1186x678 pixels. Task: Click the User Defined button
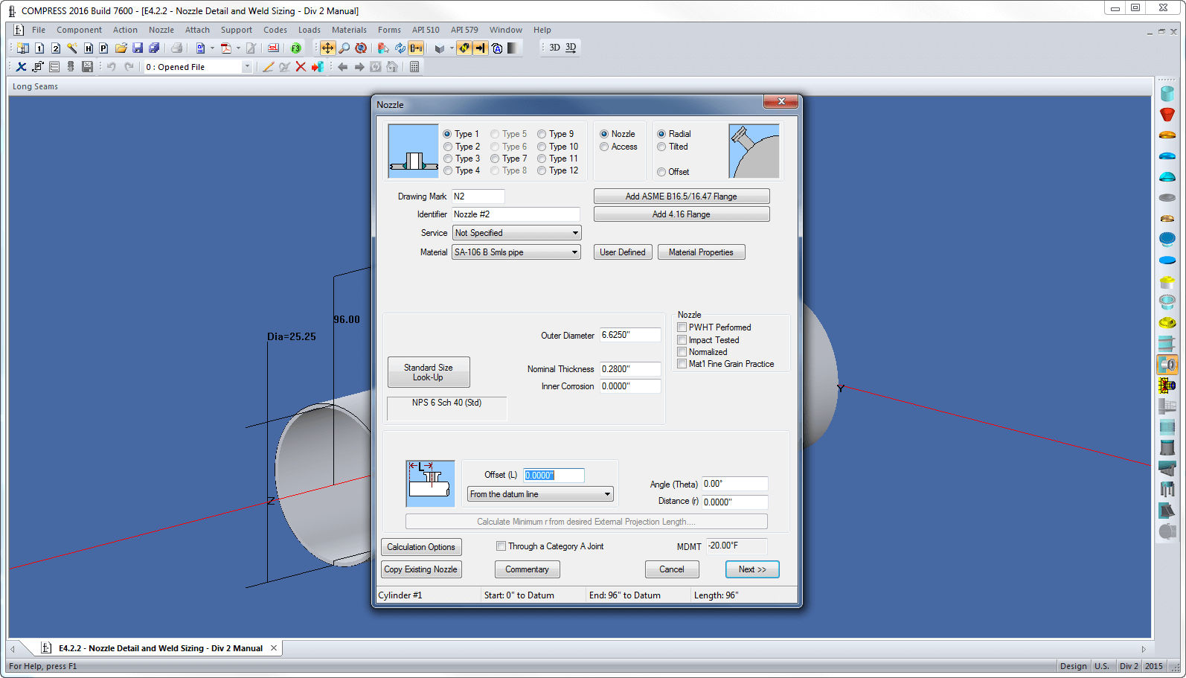(x=623, y=252)
